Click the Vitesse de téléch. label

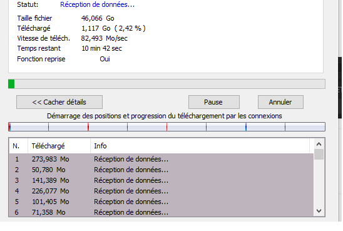pyautogui.click(x=44, y=39)
